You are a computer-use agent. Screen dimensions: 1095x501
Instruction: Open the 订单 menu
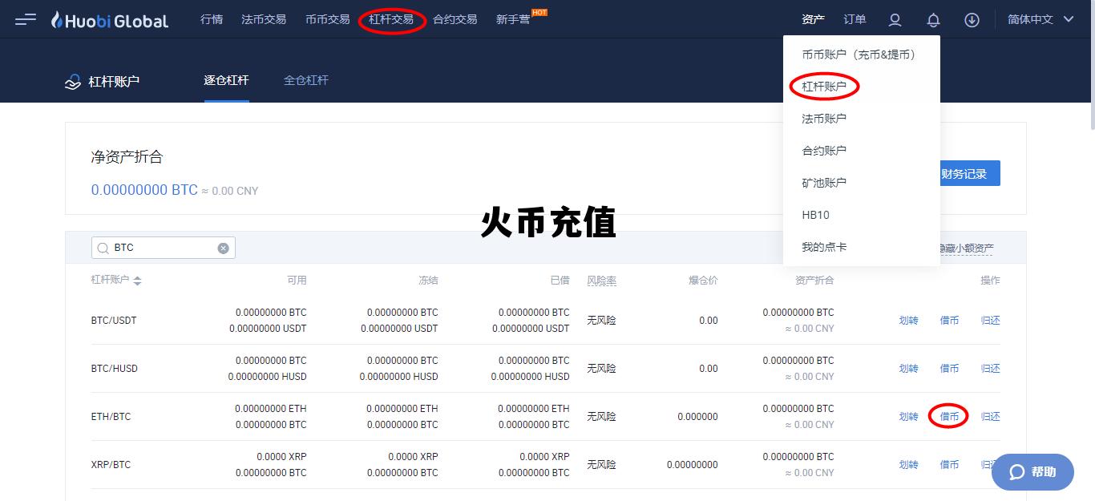(855, 19)
